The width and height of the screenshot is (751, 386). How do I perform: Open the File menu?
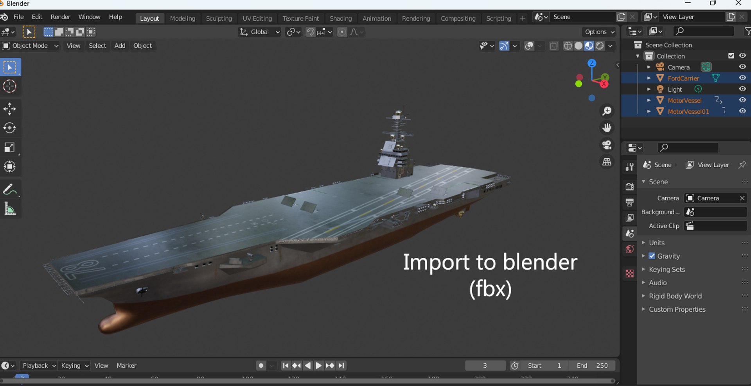18,17
